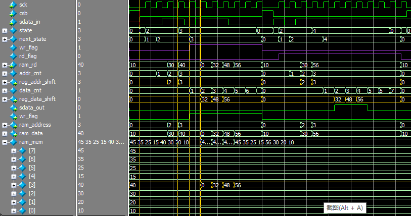The width and height of the screenshot is (411, 216).
Task: Select the sck signal name
Action: coord(23,5)
